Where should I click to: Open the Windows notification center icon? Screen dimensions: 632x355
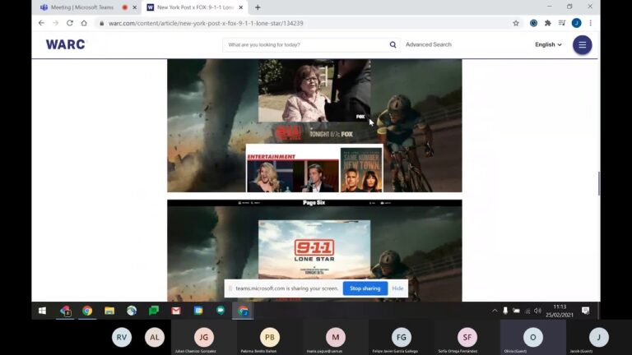(x=586, y=311)
